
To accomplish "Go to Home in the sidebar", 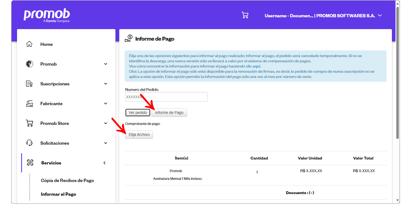I will pos(46,44).
